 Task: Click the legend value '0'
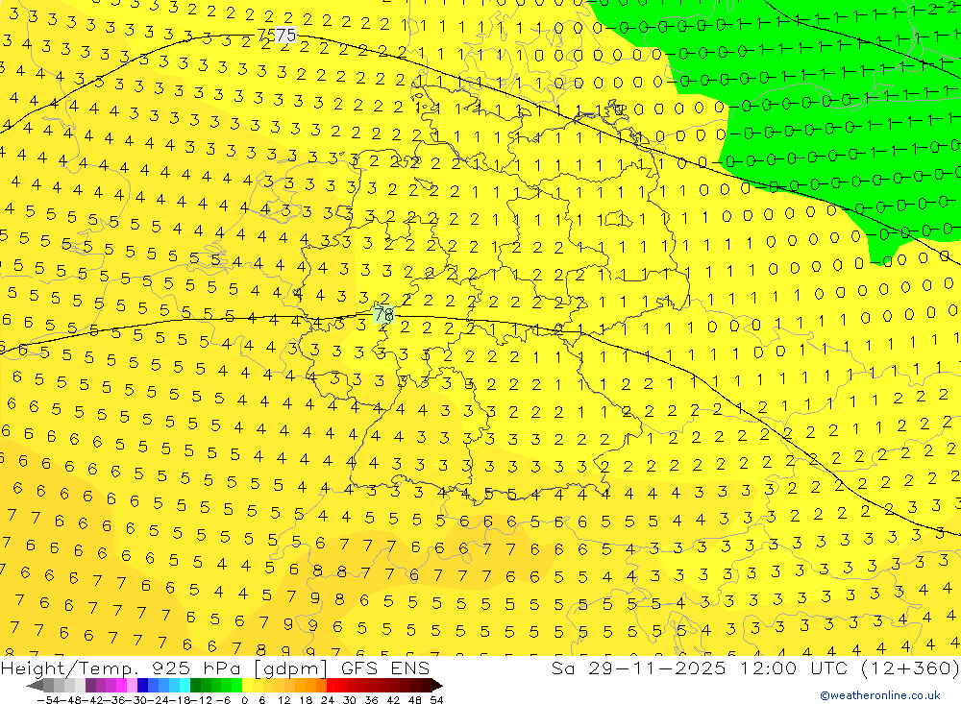click(x=244, y=699)
